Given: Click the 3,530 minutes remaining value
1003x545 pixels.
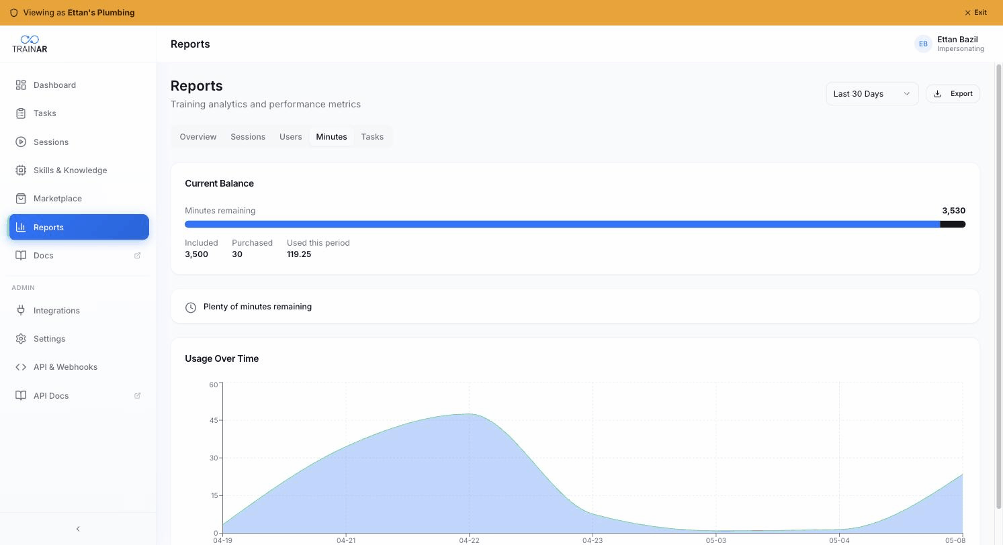Looking at the screenshot, I should coord(953,211).
